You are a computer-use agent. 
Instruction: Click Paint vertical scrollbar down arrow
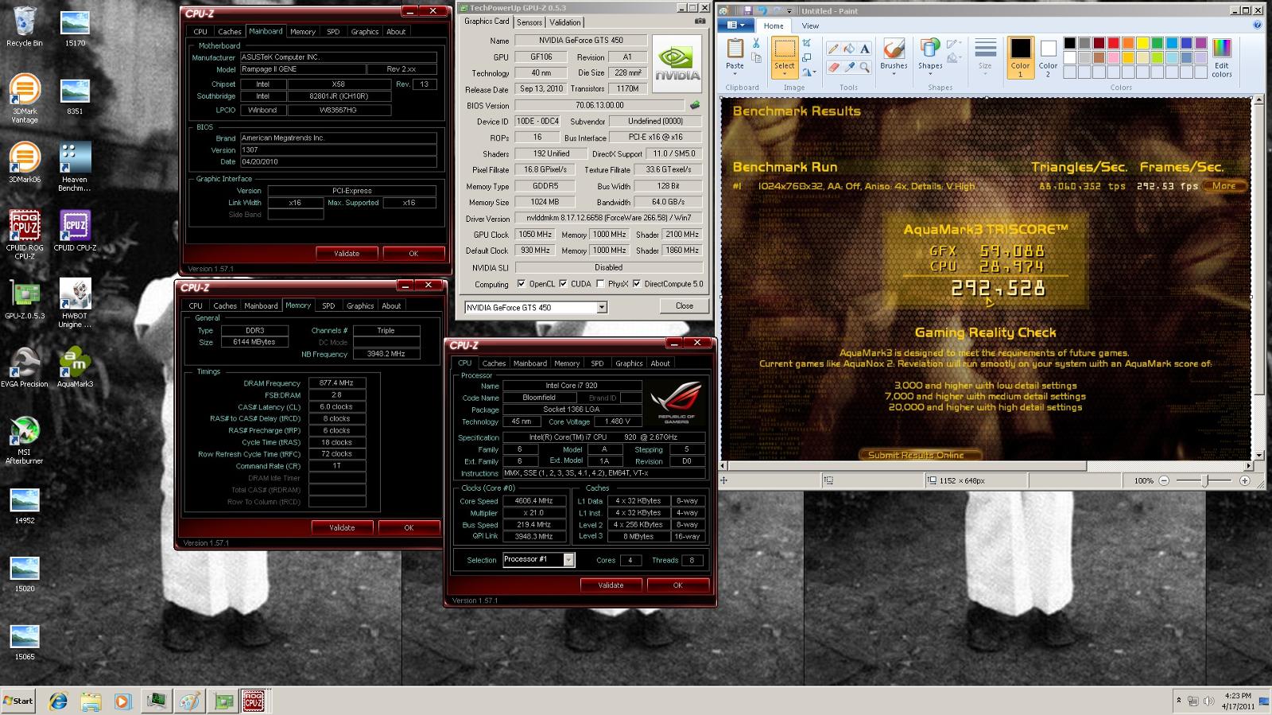[1258, 456]
